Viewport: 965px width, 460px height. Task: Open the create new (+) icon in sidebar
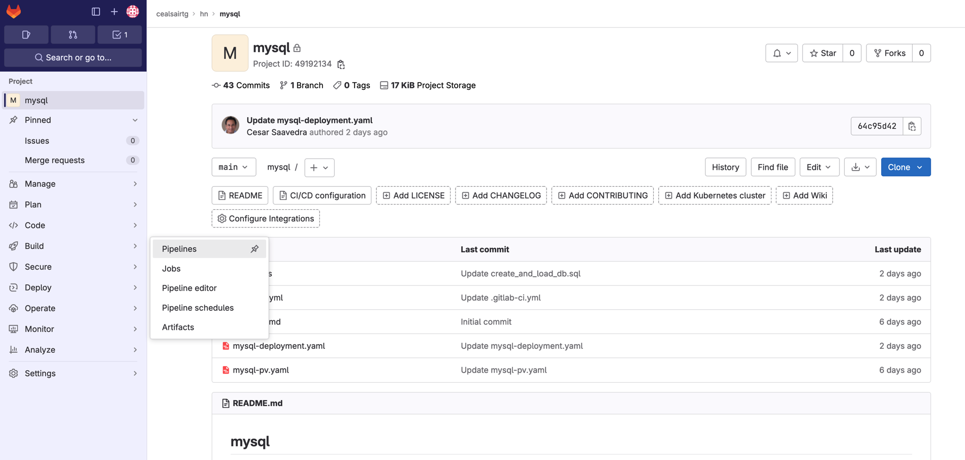114,11
